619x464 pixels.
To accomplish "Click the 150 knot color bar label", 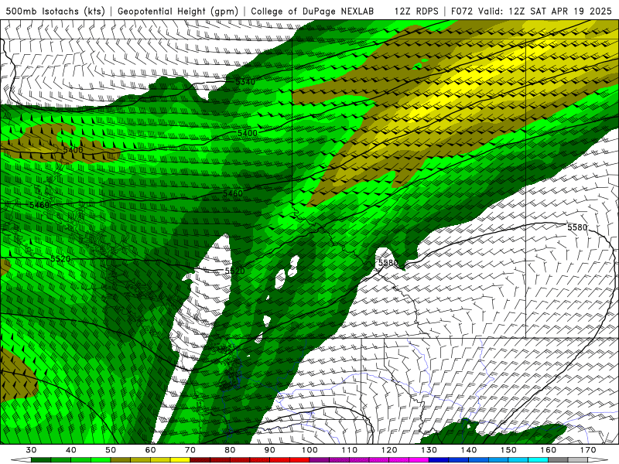I will coord(508,450).
